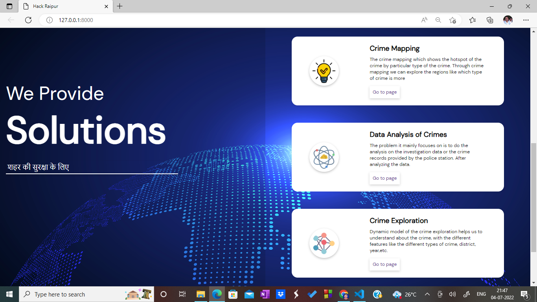The height and width of the screenshot is (302, 537).
Task: Click the scrollbar down arrow
Action: click(533, 282)
